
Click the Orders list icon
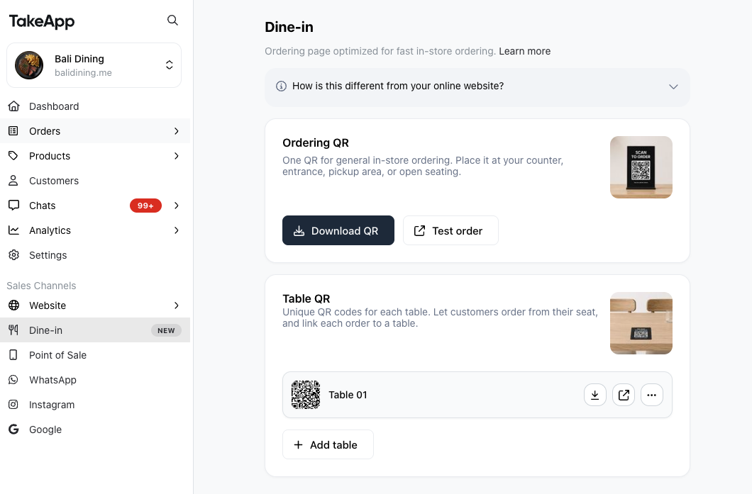pos(13,131)
